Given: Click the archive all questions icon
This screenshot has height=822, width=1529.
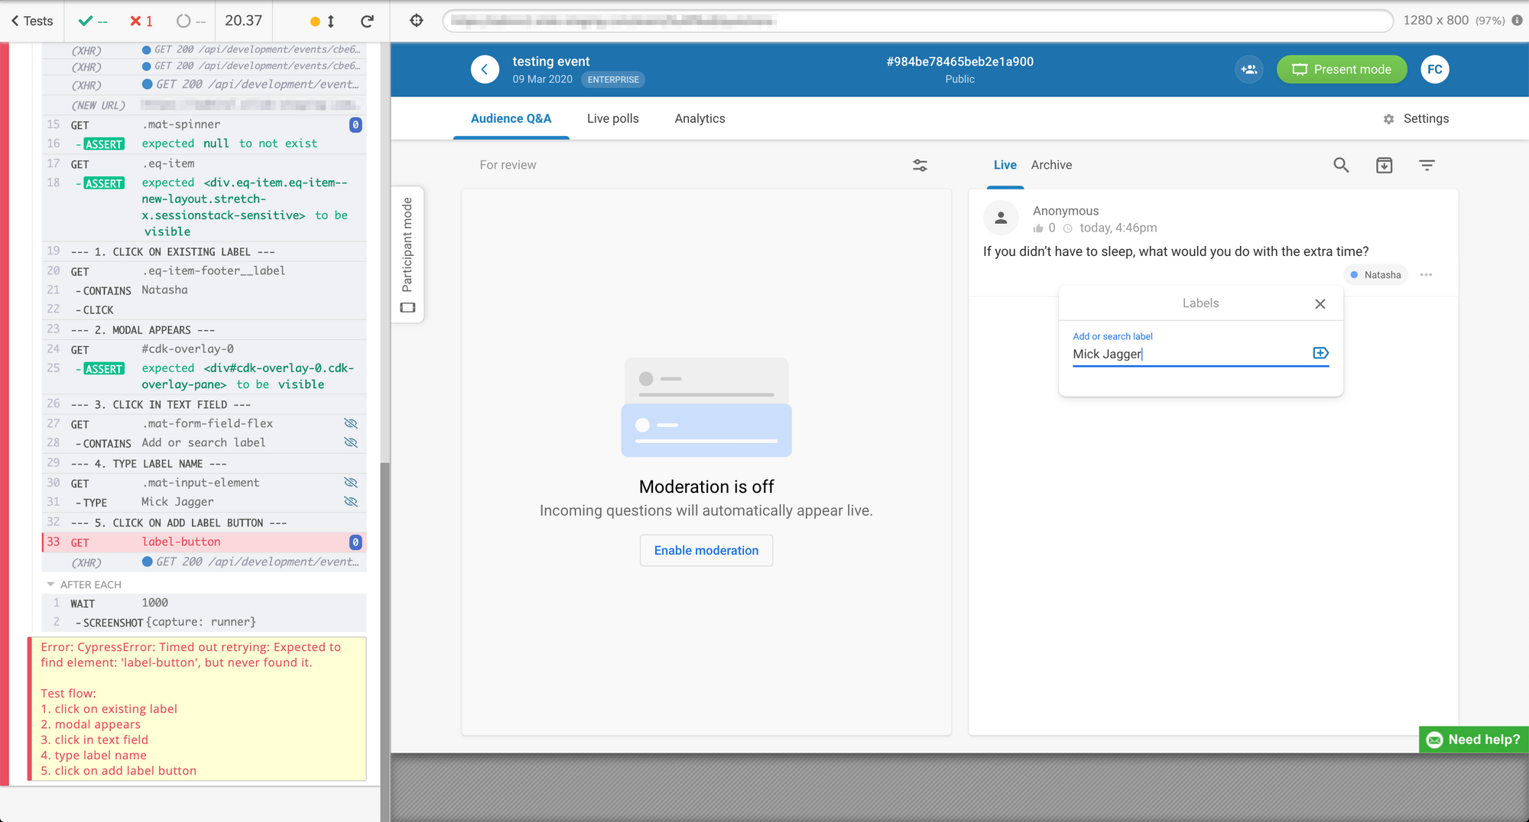Looking at the screenshot, I should [1384, 165].
